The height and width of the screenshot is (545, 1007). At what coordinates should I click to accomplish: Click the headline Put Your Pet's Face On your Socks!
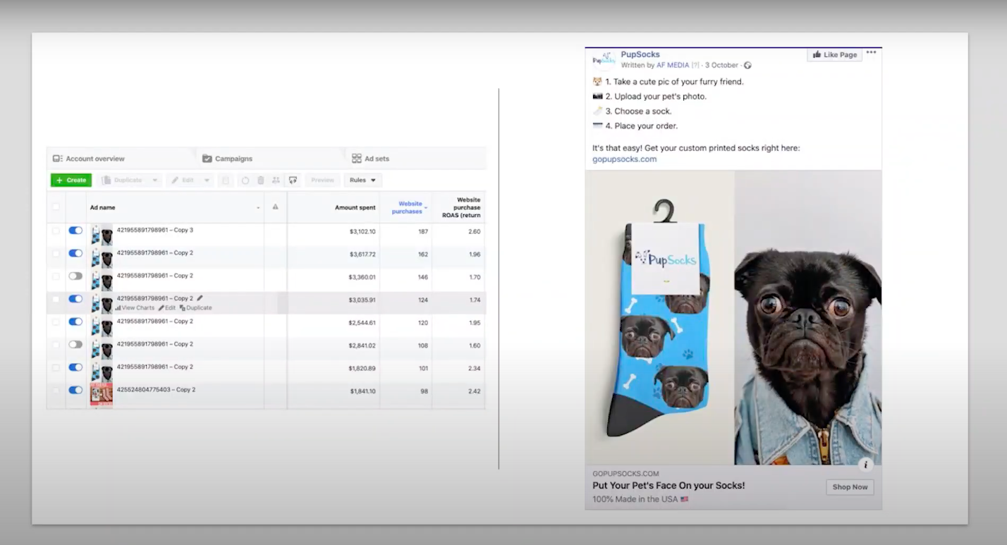point(669,486)
